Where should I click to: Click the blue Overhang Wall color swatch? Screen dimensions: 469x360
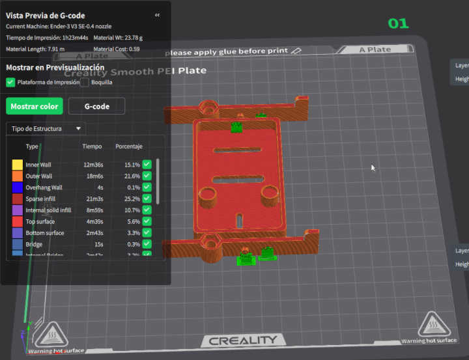click(17, 187)
